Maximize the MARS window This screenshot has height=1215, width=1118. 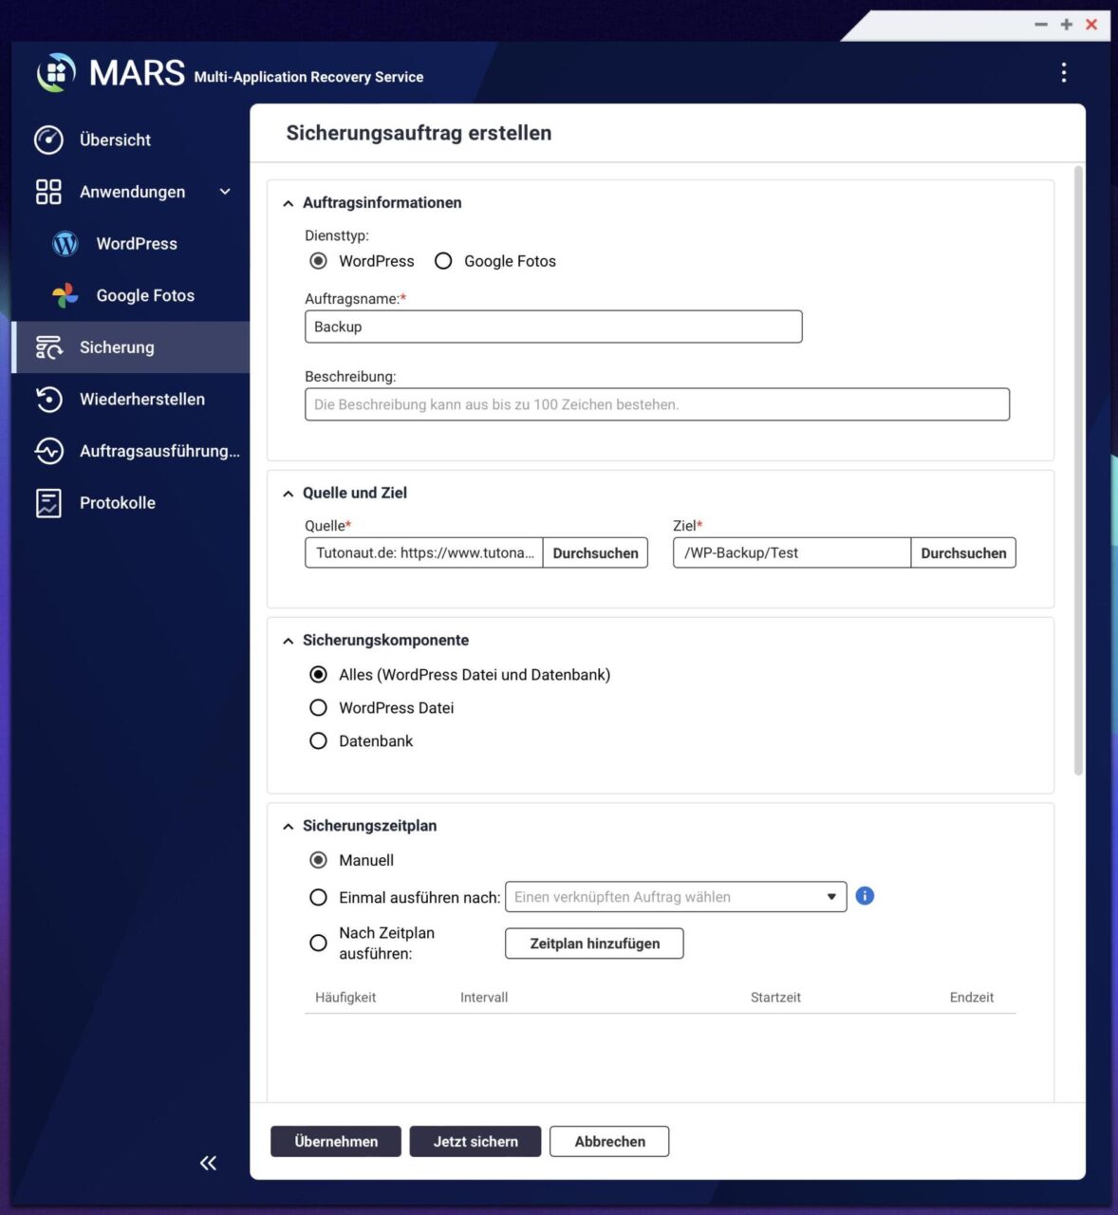tap(1066, 25)
